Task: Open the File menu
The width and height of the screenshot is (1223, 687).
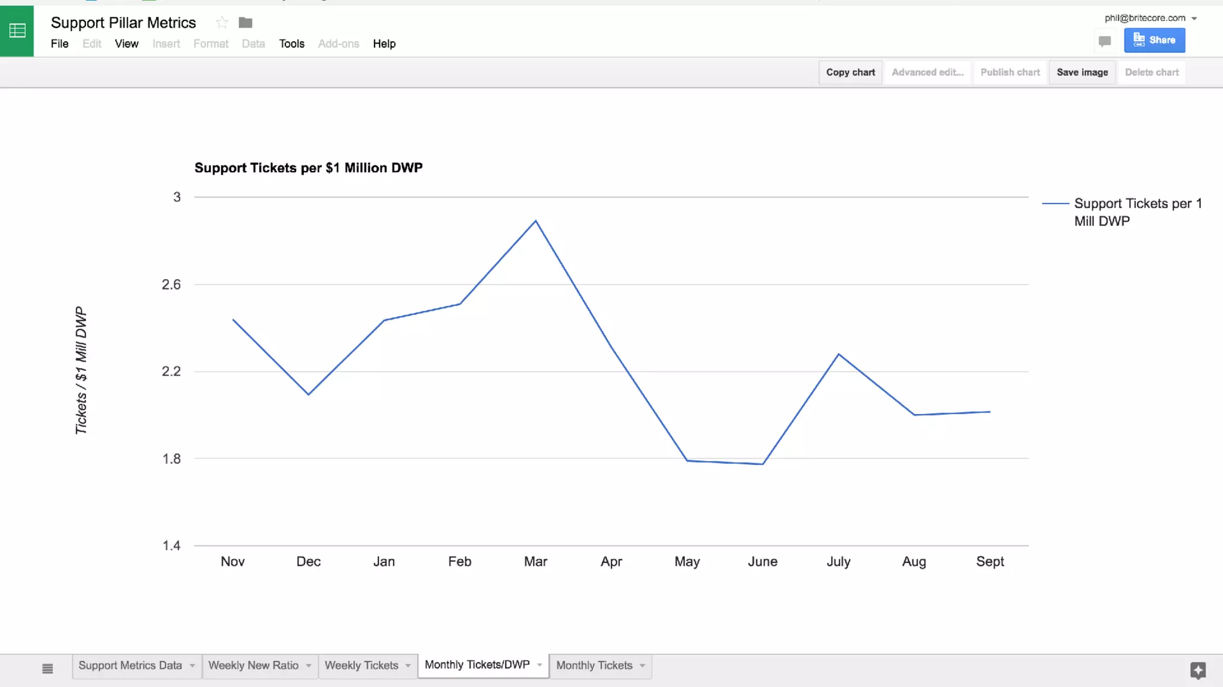Action: click(x=60, y=44)
